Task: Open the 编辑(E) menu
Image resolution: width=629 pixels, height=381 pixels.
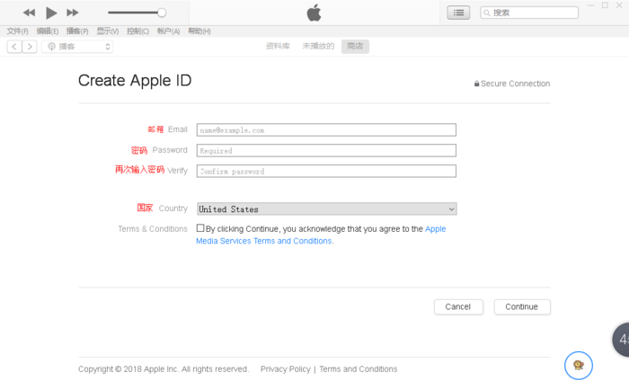Action: tap(48, 31)
